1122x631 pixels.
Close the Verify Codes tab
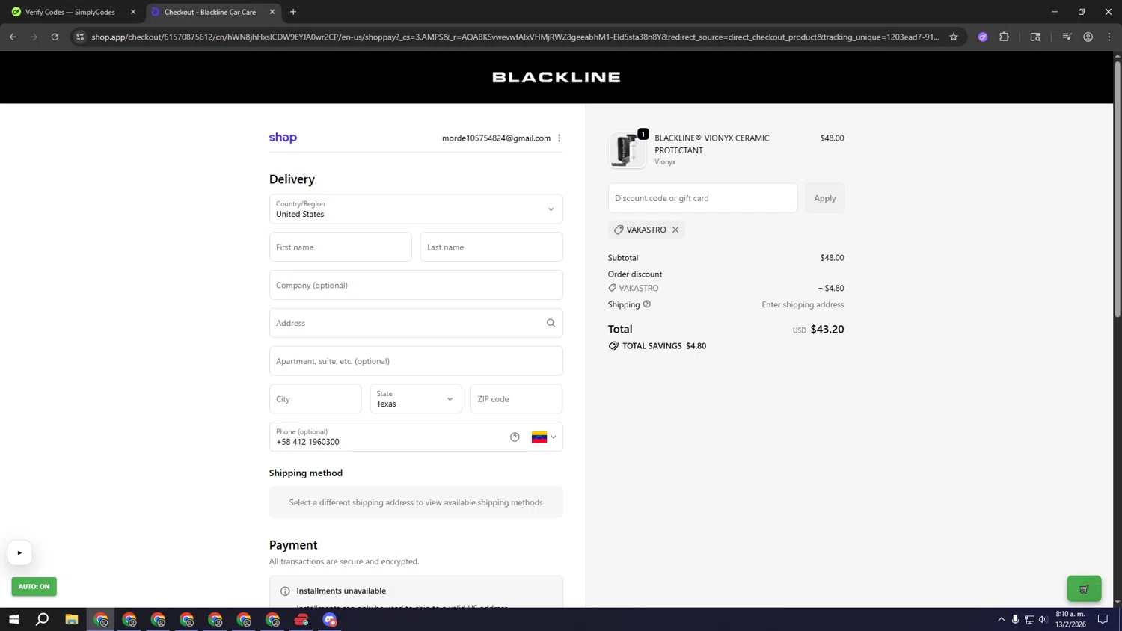(133, 12)
